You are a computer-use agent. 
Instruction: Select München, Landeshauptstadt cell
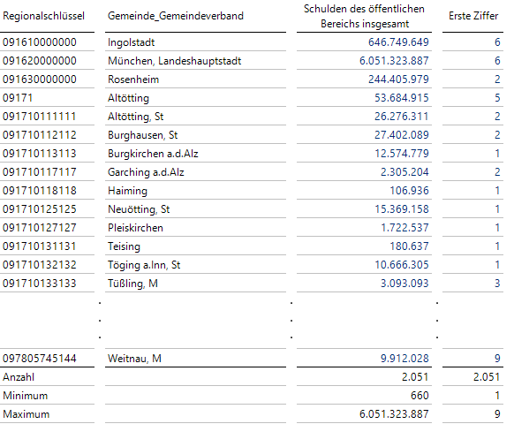pos(174,61)
